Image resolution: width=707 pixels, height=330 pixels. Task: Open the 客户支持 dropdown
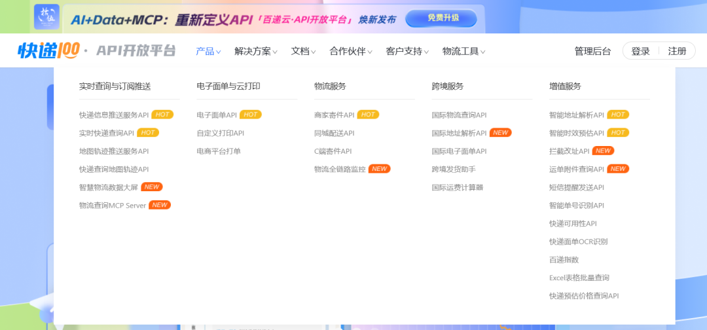(407, 51)
